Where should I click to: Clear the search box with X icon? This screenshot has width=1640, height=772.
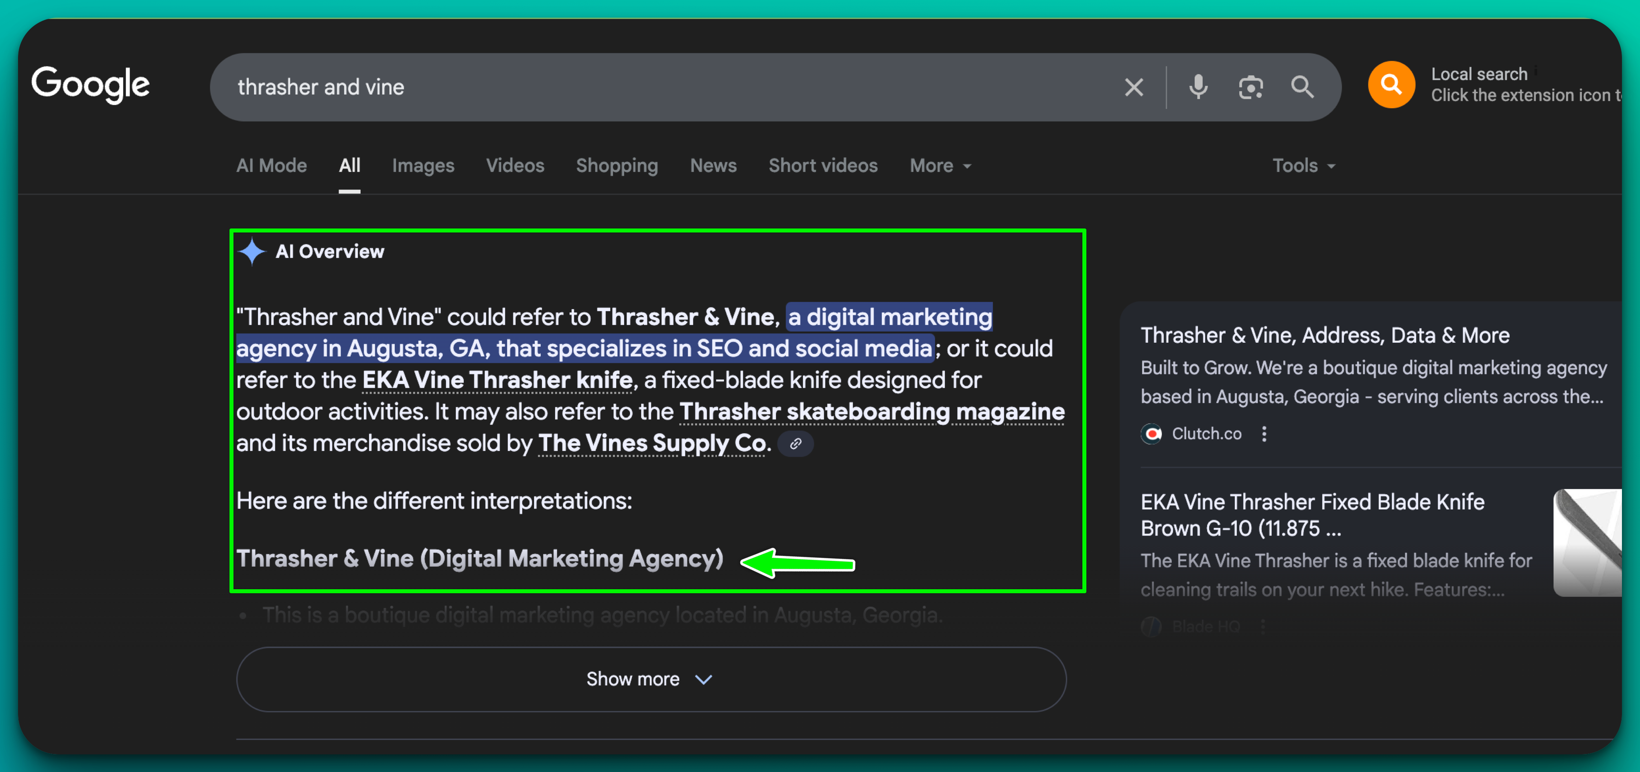click(1133, 87)
